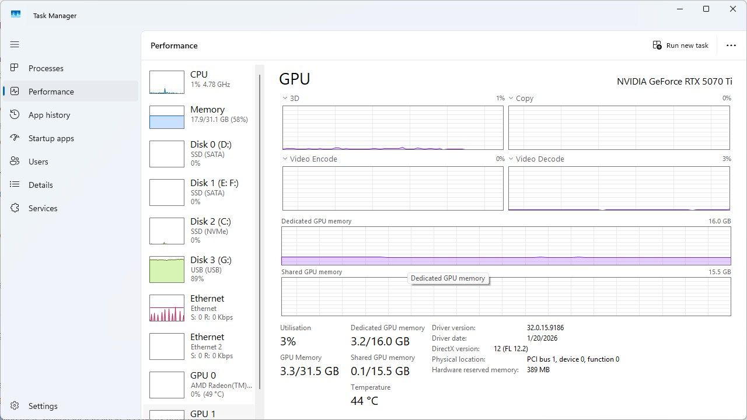Click the App history clock icon
Image resolution: width=747 pixels, height=420 pixels.
coord(15,115)
